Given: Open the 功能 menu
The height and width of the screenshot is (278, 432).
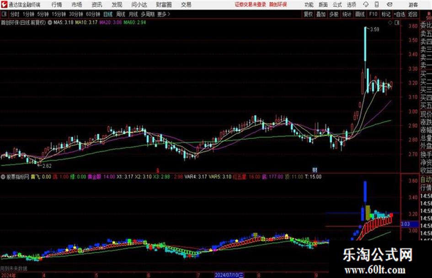Looking at the screenshot, I should click(x=309, y=5).
